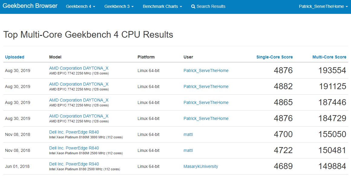Open Patrick_ServeTheHome user link in first row
Viewport: 351px width, 176px height.
[x=206, y=71]
